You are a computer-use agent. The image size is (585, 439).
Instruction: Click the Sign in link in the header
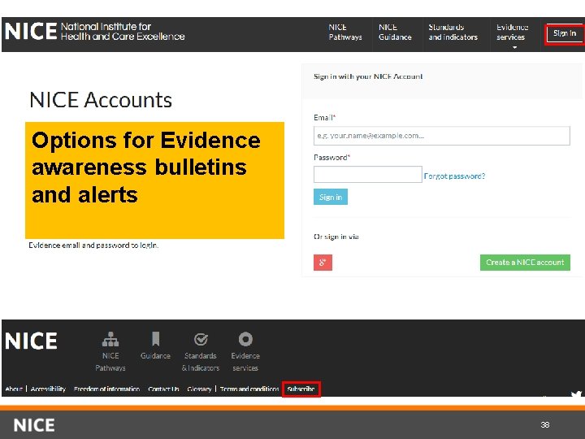coord(565,33)
